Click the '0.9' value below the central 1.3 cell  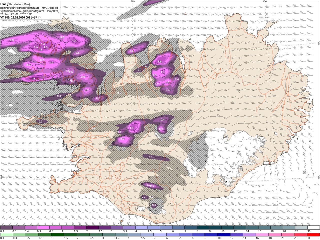(x=122, y=139)
